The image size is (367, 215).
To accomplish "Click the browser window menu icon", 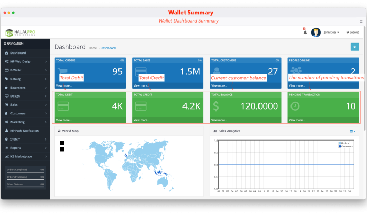I will click(x=361, y=21).
